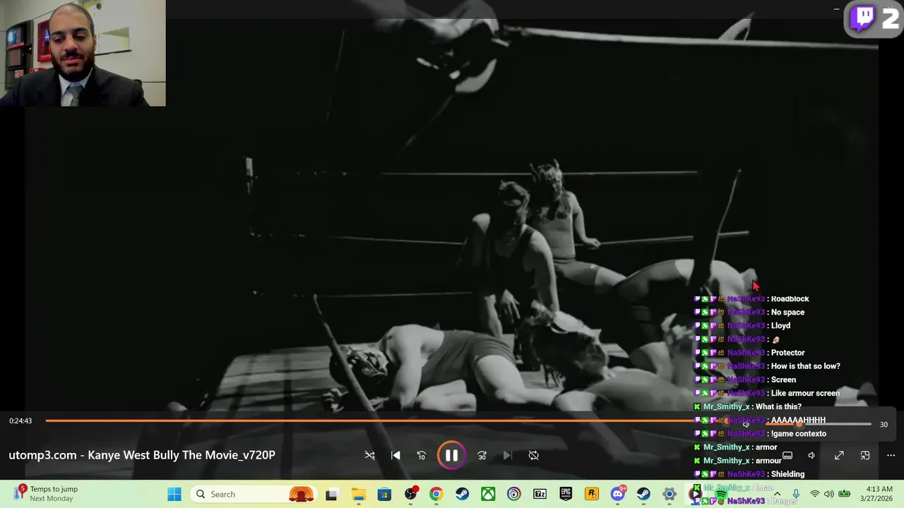Adjust the volume slider popup set to 30
This screenshot has height=508, width=904.
click(x=819, y=424)
